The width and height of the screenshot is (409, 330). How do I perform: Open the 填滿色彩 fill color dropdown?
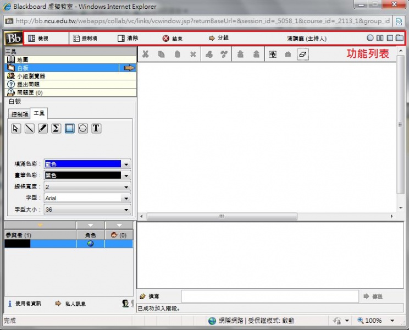126,164
